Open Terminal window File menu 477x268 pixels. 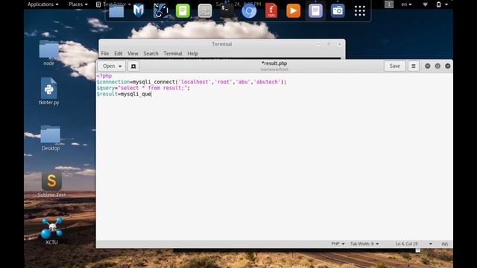105,54
